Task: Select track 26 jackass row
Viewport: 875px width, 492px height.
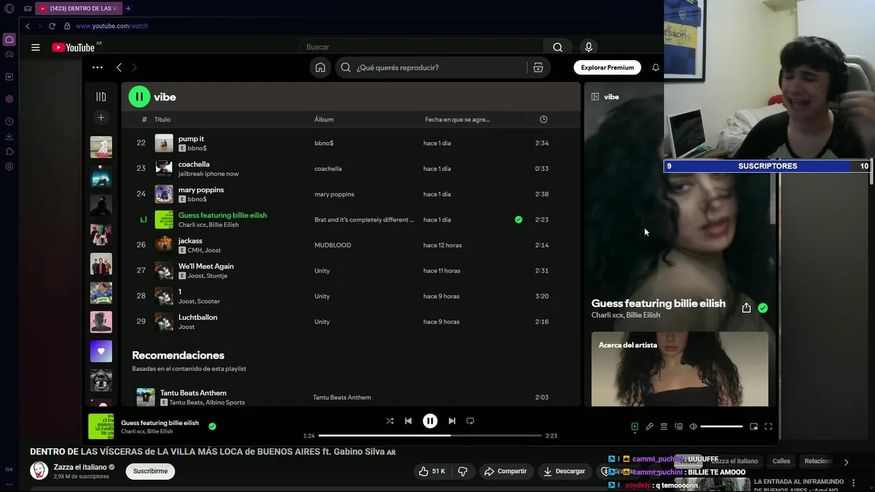Action: [x=350, y=245]
